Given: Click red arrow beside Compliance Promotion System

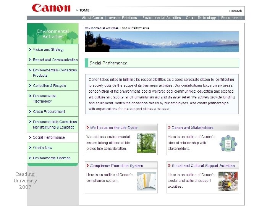Looking at the screenshot, I should pyautogui.click(x=87, y=165).
